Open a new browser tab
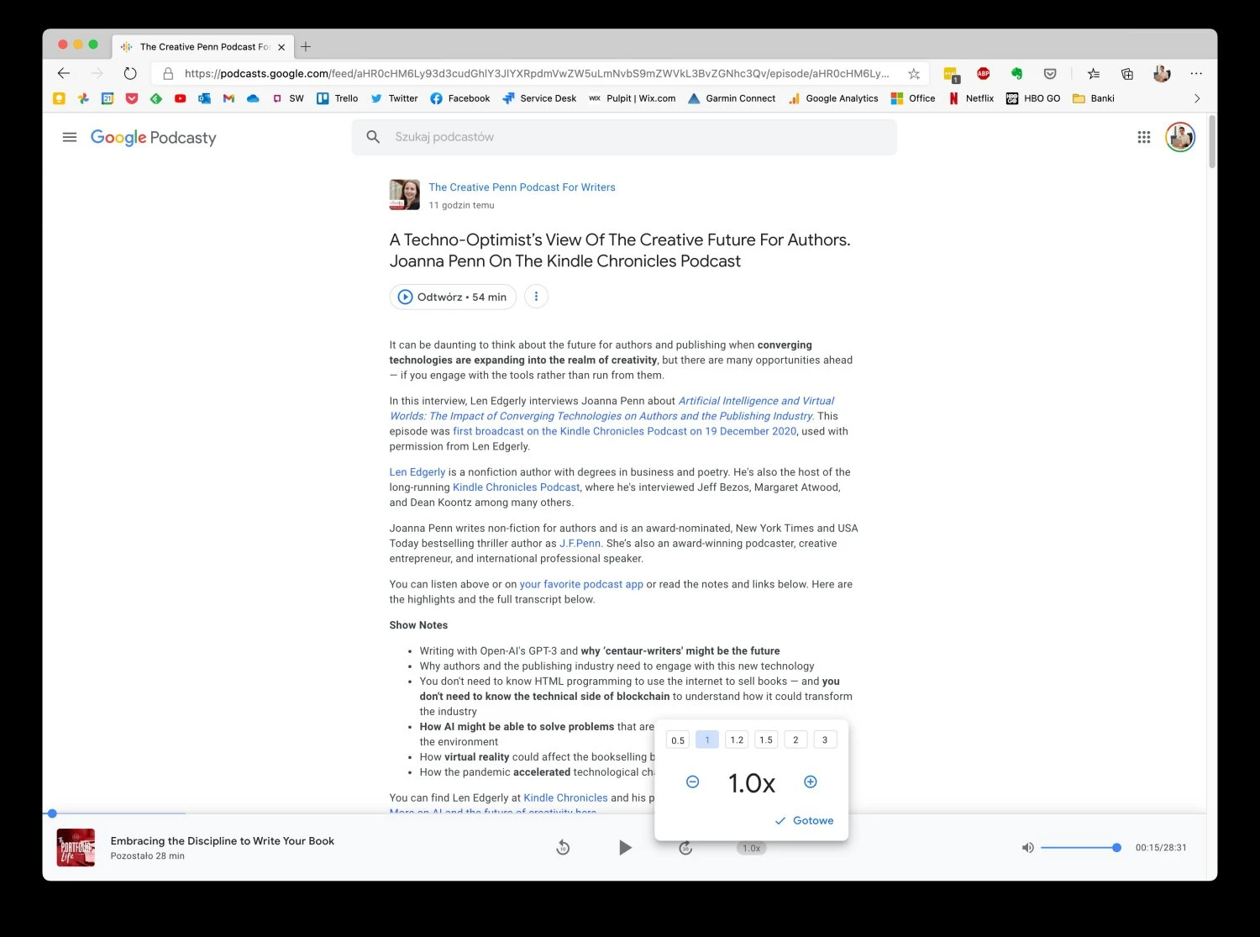The height and width of the screenshot is (937, 1260). tap(306, 47)
